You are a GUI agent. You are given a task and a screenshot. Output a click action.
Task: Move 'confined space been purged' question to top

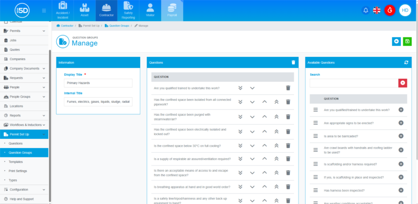pyautogui.click(x=276, y=117)
